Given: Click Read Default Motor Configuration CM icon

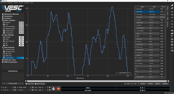Looking at the screenshot, I should click(x=172, y=15).
